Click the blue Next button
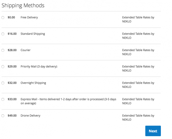Screen dimensions: 172x139 point(153,131)
